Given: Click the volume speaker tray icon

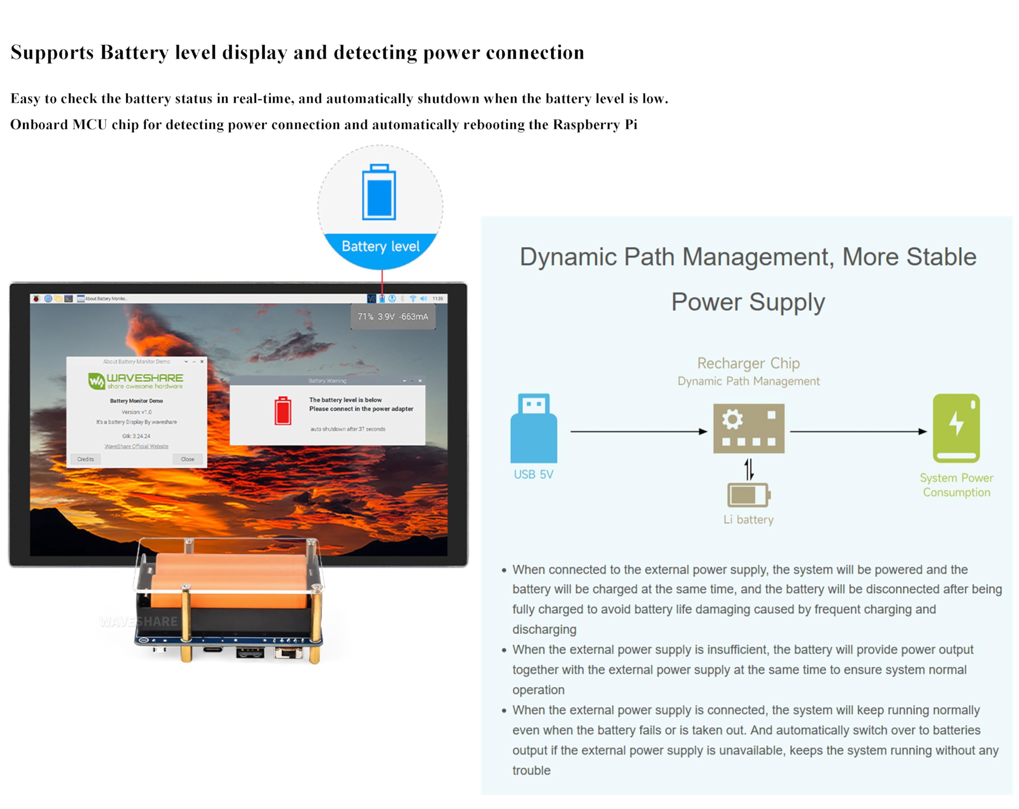Looking at the screenshot, I should click(x=424, y=298).
